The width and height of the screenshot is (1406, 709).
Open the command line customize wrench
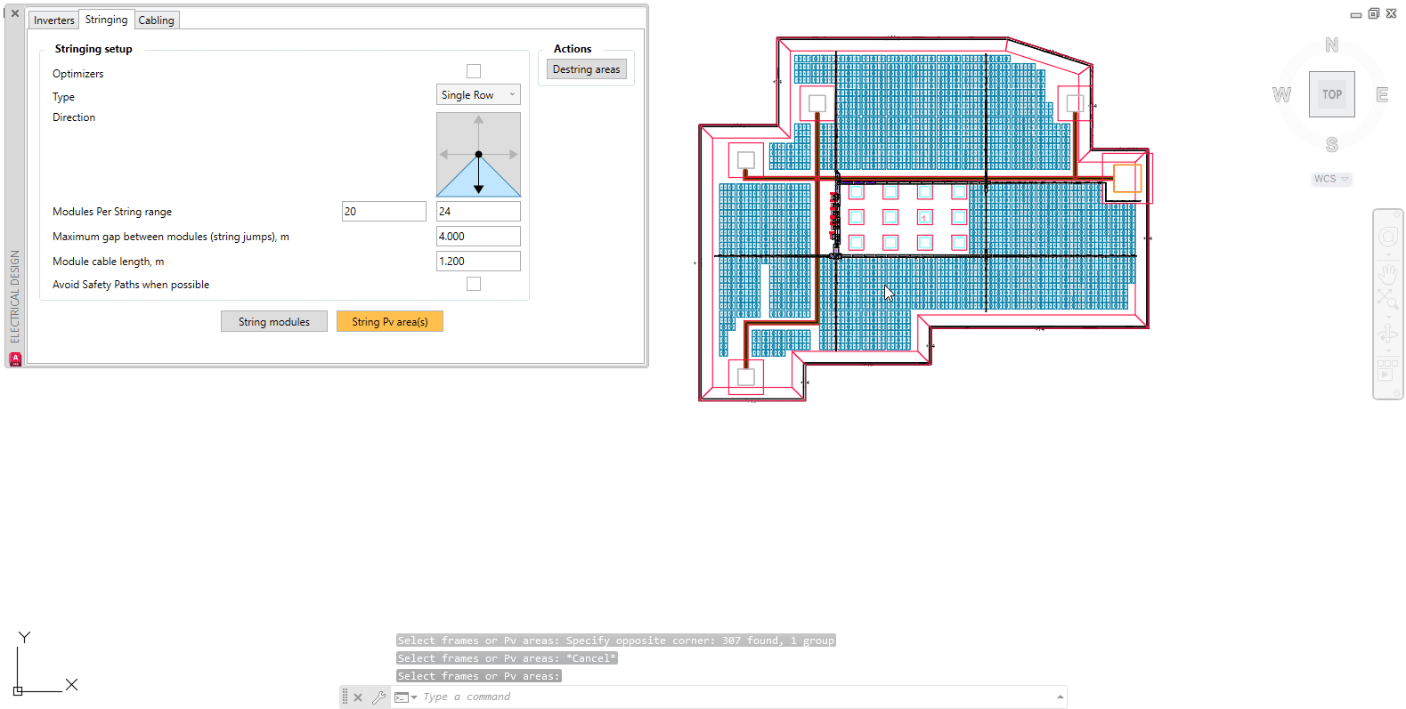(379, 697)
